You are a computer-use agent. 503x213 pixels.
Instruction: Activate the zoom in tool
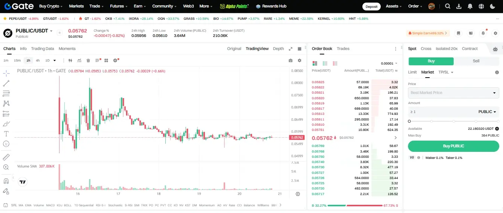point(6,167)
